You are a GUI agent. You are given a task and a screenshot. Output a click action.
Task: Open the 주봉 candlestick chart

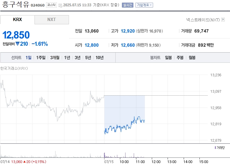[180, 58]
